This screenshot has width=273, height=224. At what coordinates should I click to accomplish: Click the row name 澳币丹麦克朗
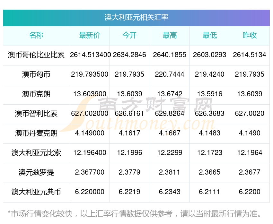(36, 133)
